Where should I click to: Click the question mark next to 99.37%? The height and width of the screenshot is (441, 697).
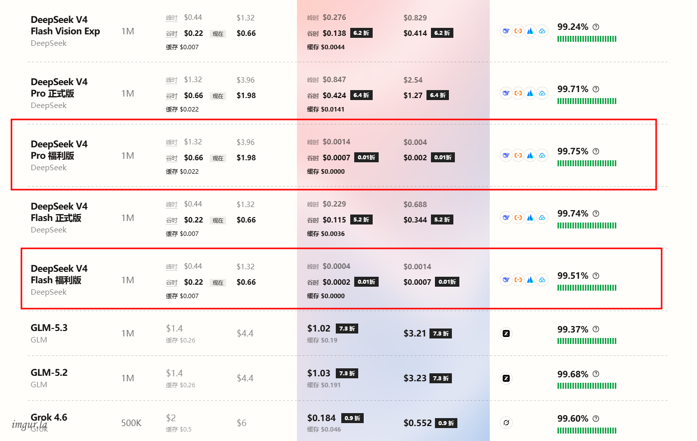point(596,329)
